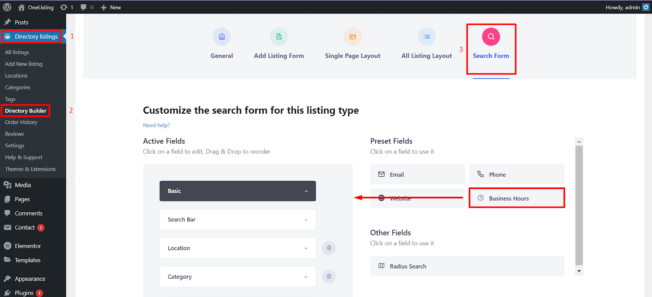
Task: Open Directory Builder in sidebar
Action: coord(26,111)
